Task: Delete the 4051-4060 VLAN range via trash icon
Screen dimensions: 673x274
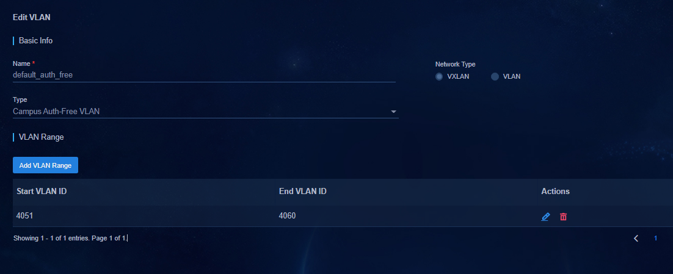Action: [x=563, y=217]
